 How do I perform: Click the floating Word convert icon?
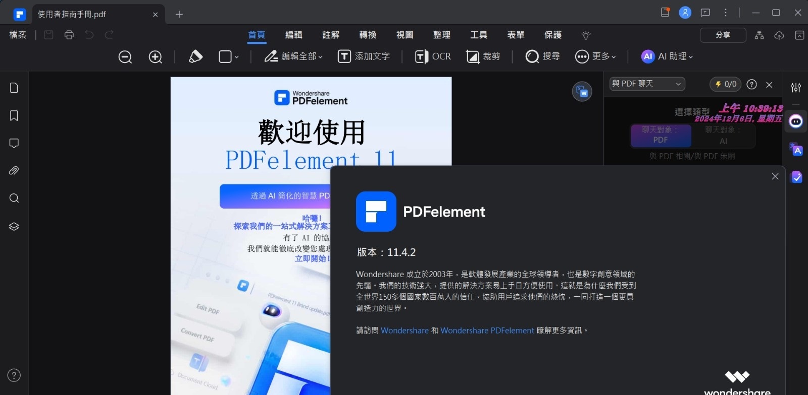click(582, 92)
